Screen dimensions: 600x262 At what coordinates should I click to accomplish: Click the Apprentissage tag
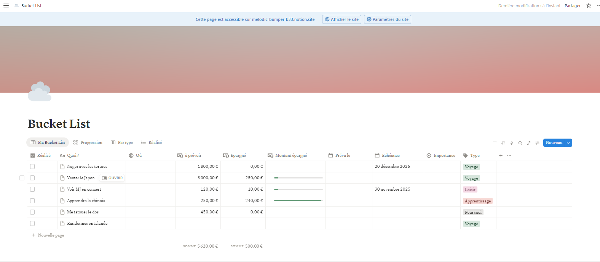[478, 201]
